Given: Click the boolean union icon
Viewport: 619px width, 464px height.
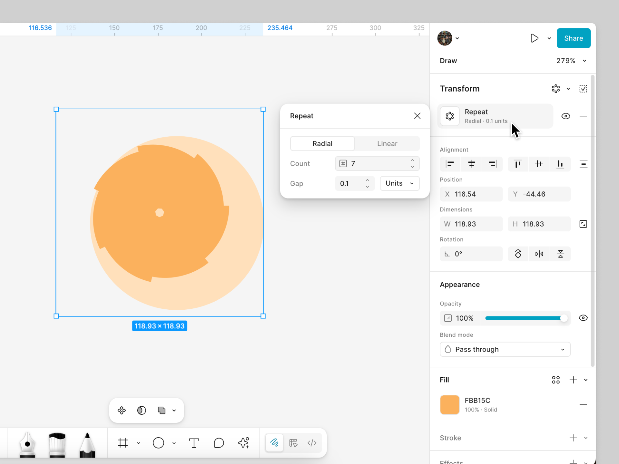Looking at the screenshot, I should (162, 410).
